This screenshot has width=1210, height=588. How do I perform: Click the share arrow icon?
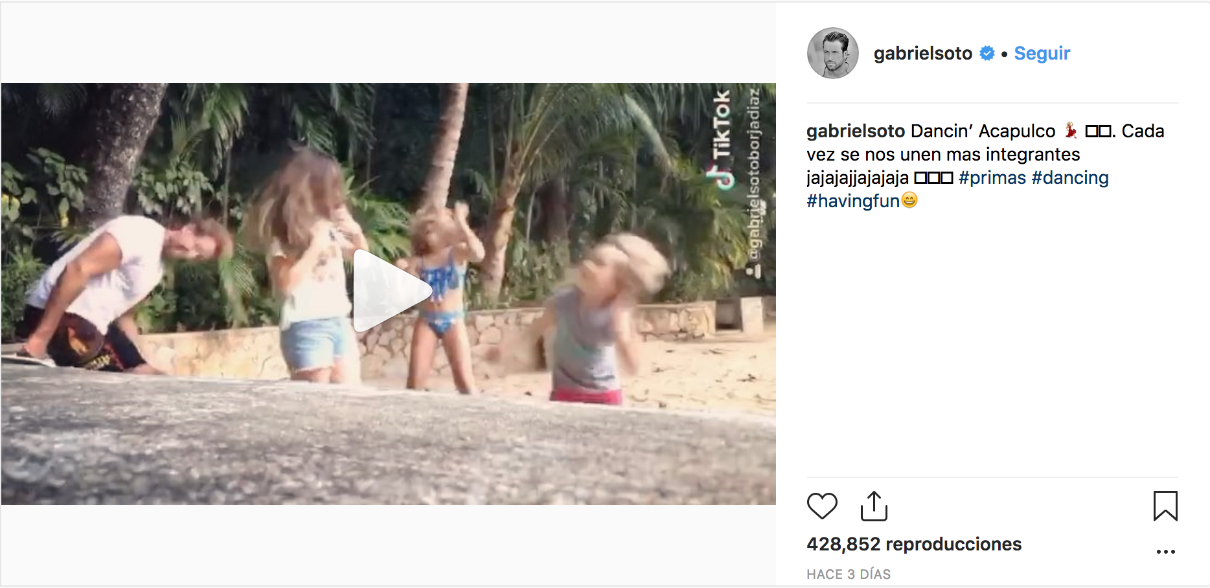[x=874, y=506]
